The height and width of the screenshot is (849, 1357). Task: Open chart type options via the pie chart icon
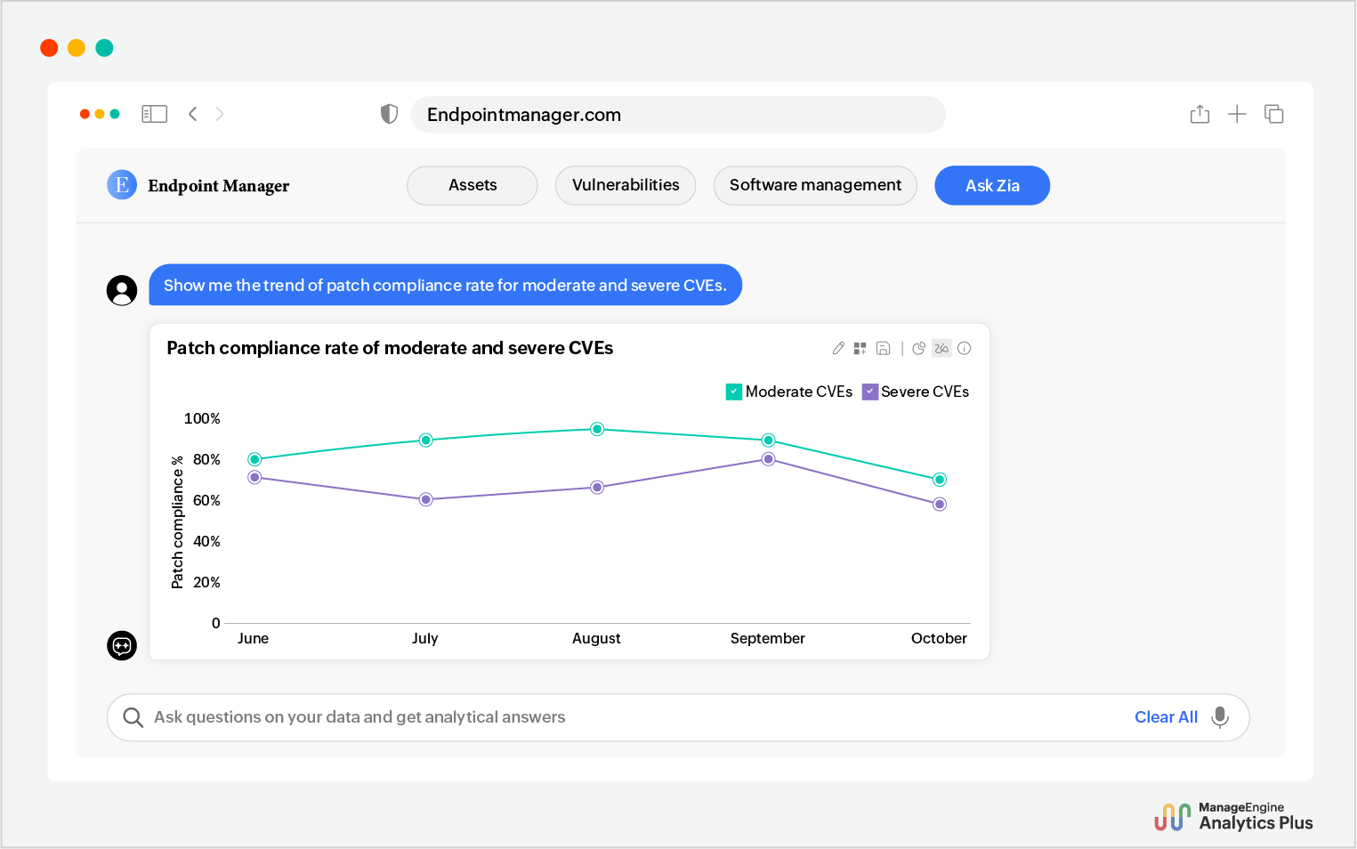[x=918, y=348]
